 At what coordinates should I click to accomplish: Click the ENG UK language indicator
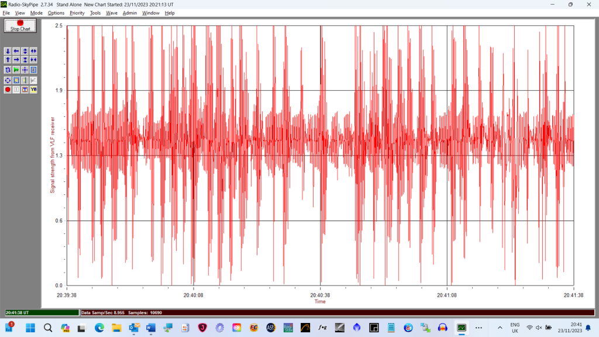[x=515, y=328]
